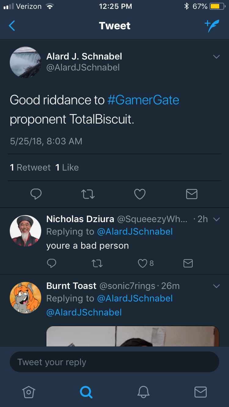Reply to Alard J. Schnabel's main tweet

click(x=36, y=194)
